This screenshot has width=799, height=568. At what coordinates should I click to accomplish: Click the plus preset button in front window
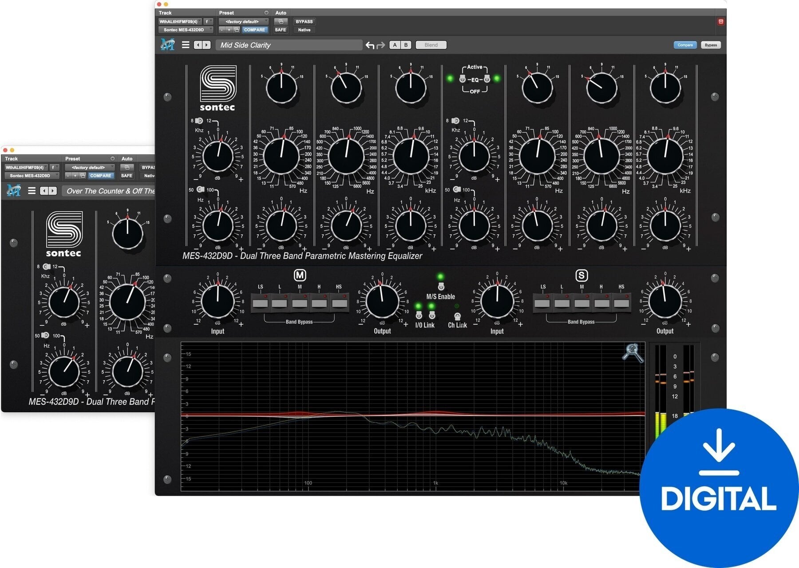click(x=229, y=30)
